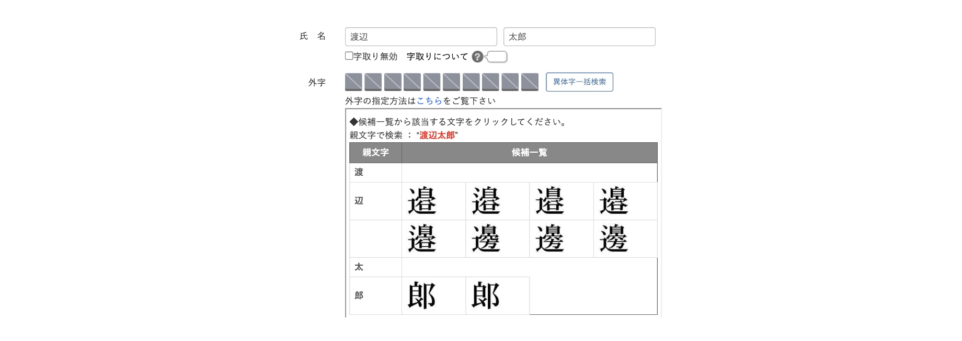The width and height of the screenshot is (962, 341).
Task: Enable the 字取り無効 checkbox
Action: (x=349, y=56)
